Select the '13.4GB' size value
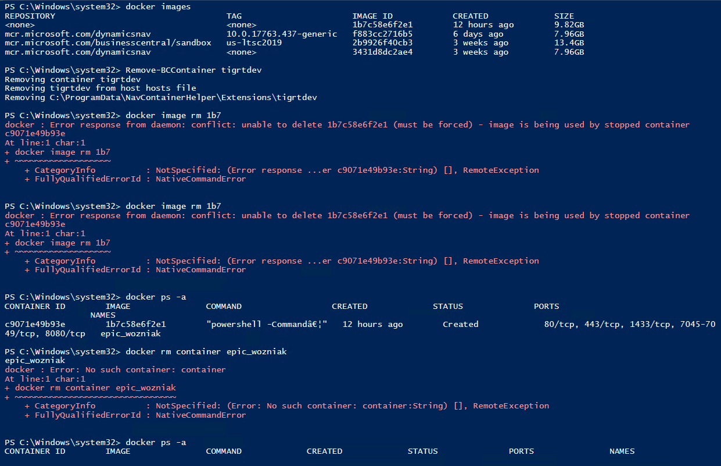The image size is (721, 466). 569,43
